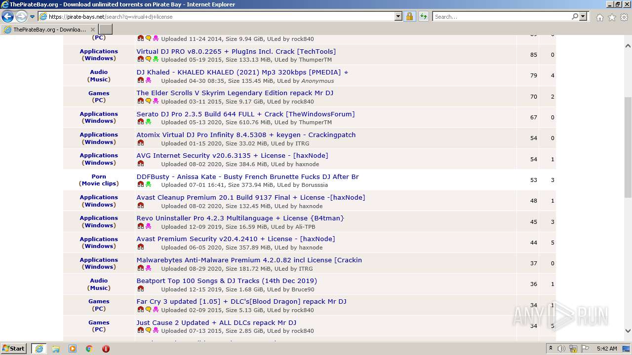Open the recent pages dropdown next to Forward

coord(33,16)
